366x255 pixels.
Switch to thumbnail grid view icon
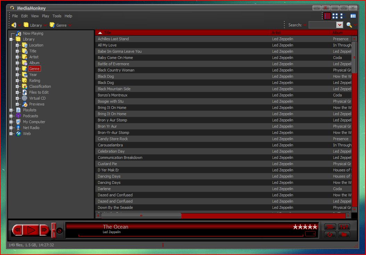pyautogui.click(x=335, y=16)
